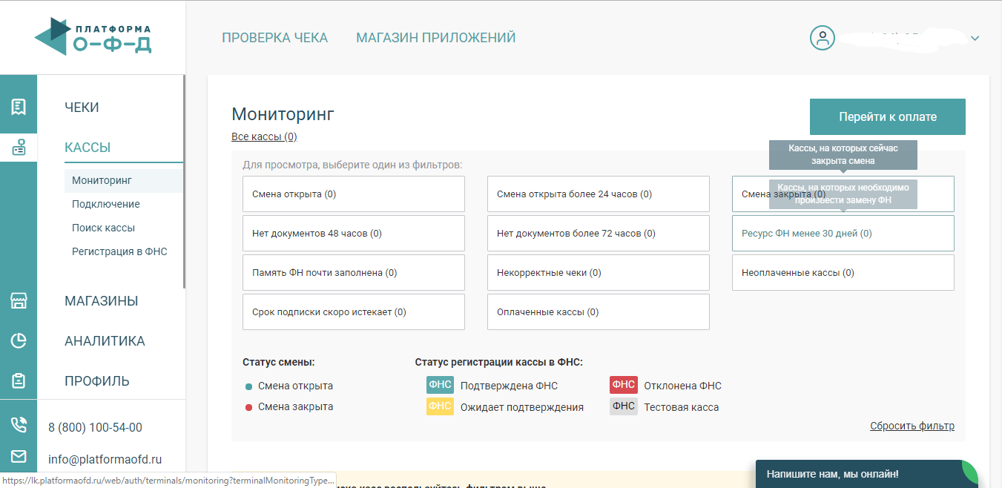Open the Проверка чека menu item
Image resolution: width=1002 pixels, height=488 pixels.
[274, 38]
